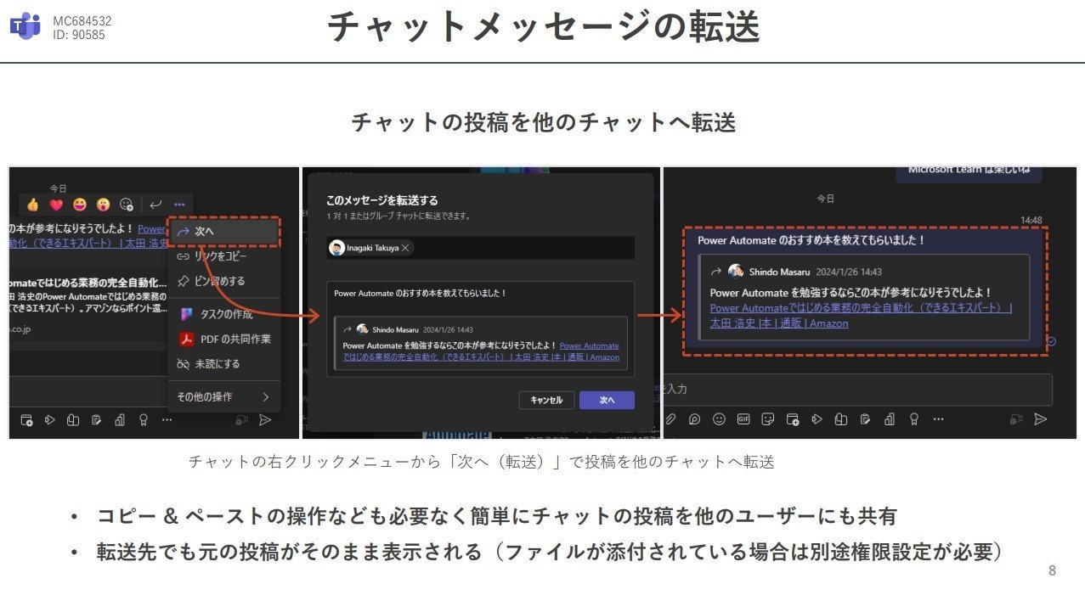React with the red heart emoji
Viewport: 1085px width, 595px height.
point(56,204)
